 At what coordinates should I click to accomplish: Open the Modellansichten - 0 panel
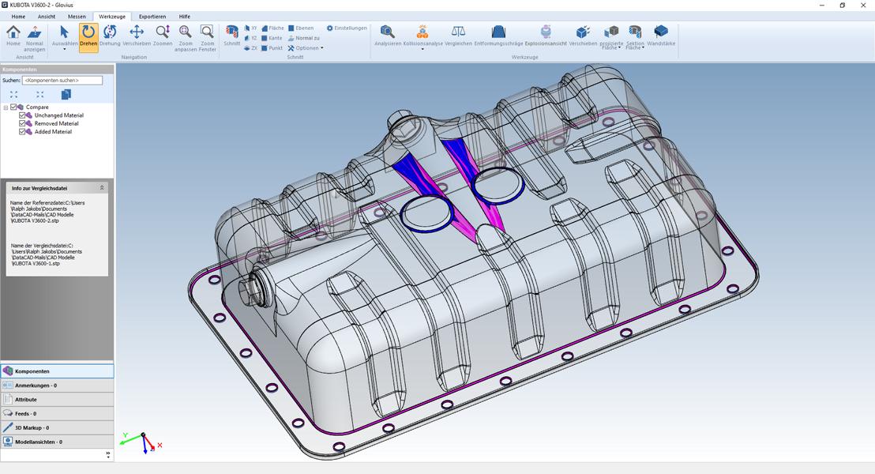coord(57,442)
